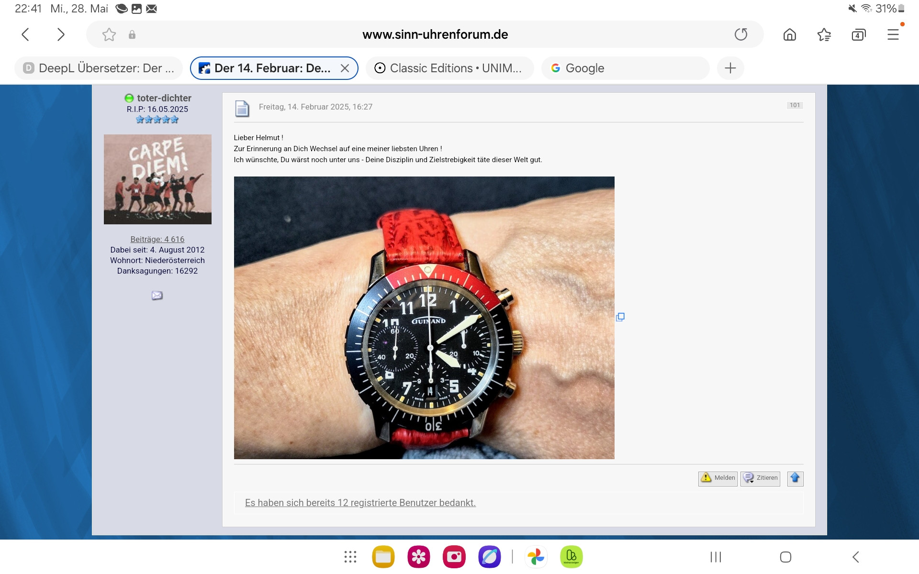Open toter-dichter's Beiträge: 4 616 link
The image size is (919, 574).
(157, 239)
